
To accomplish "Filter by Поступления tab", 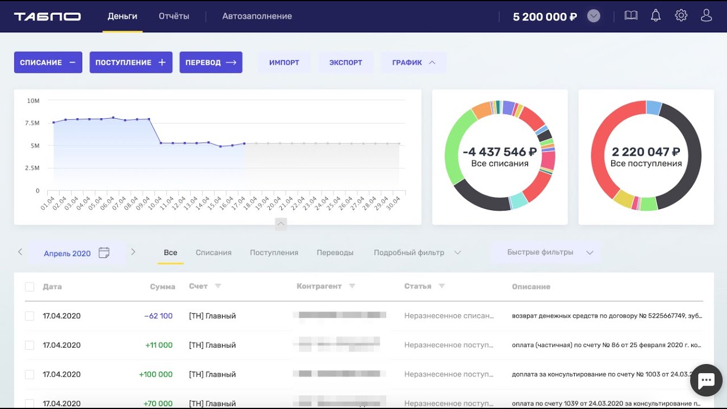I will tap(274, 252).
